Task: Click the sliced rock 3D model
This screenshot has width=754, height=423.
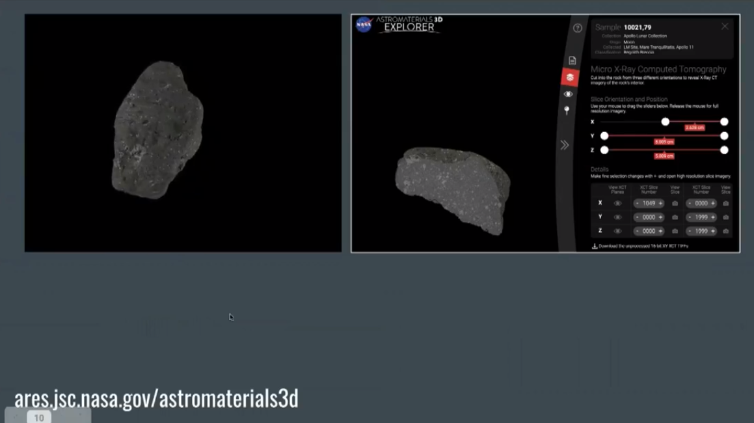Action: tap(452, 189)
